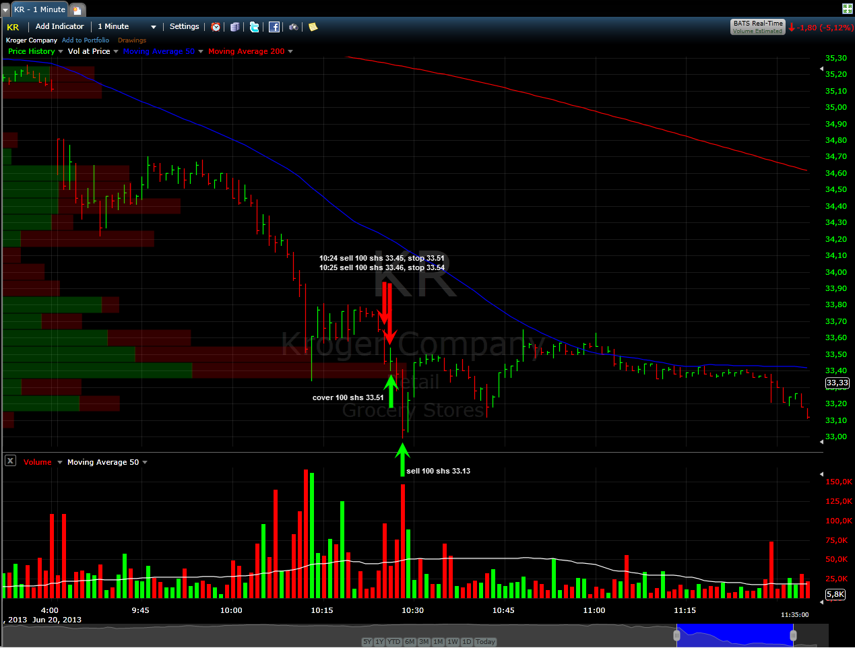Expand Moving Average 200 options arrow
Screen dimensions: 855x648
click(290, 51)
